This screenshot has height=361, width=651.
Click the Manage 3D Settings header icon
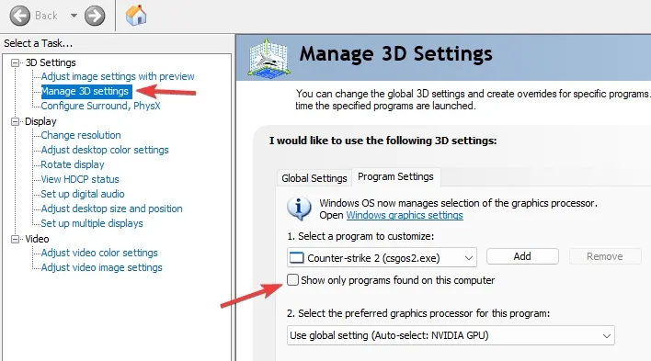pyautogui.click(x=268, y=58)
